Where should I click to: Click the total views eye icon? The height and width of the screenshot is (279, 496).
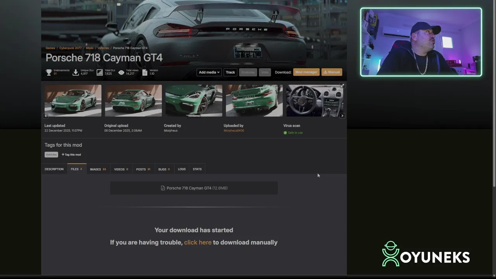coord(121,72)
